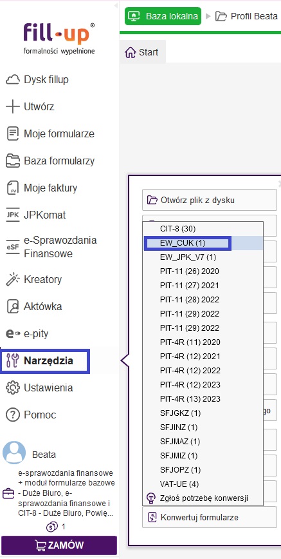Click the Utwórz plus icon
This screenshot has height=559, width=281.
pyautogui.click(x=13, y=106)
